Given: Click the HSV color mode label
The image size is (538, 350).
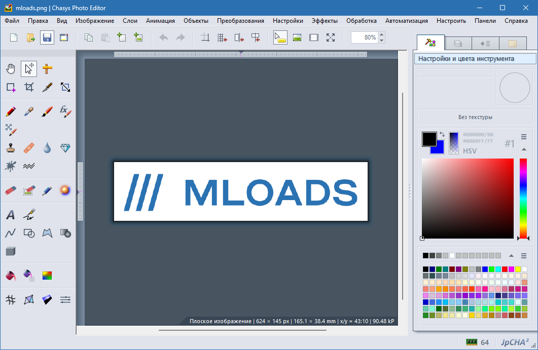Looking at the screenshot, I should click(470, 151).
